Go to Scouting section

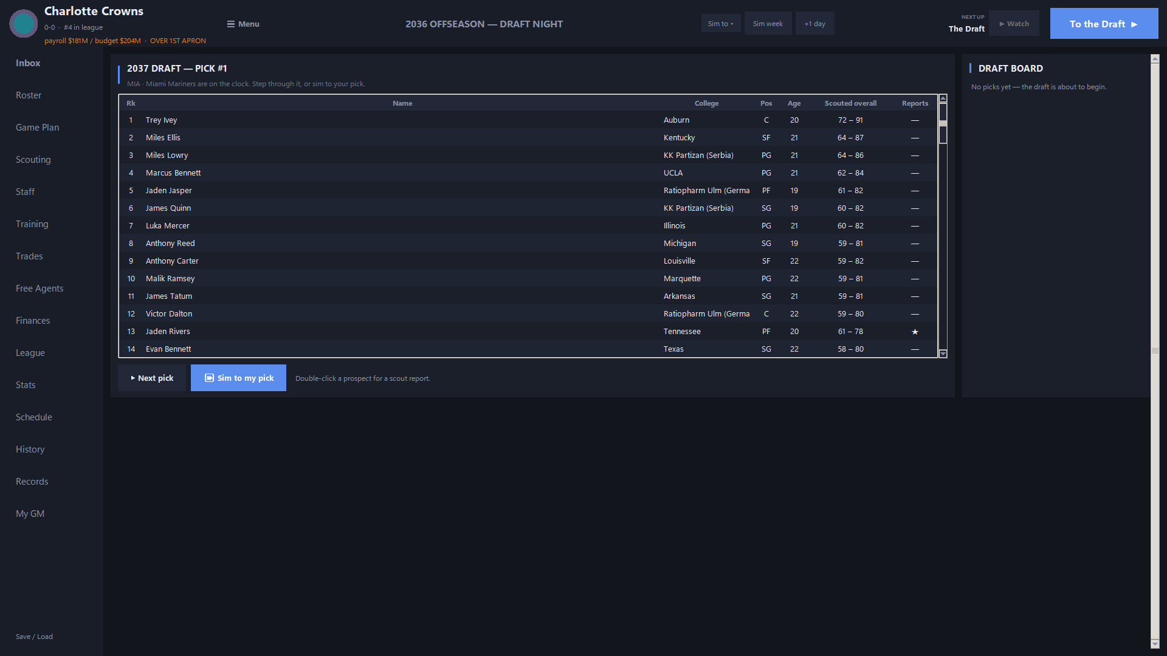click(x=33, y=160)
